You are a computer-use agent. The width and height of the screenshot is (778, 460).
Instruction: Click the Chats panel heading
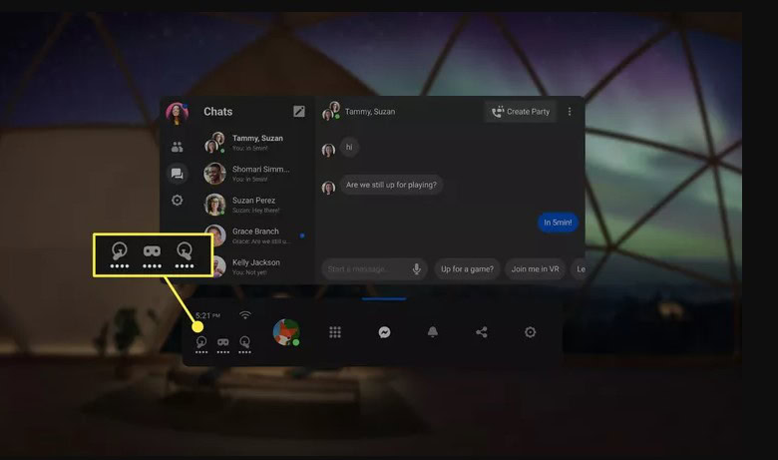point(217,111)
